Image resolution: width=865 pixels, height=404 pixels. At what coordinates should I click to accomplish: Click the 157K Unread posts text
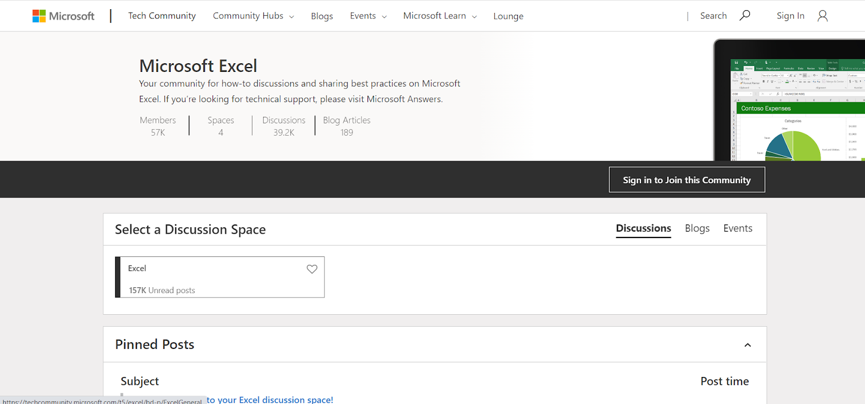click(x=162, y=290)
